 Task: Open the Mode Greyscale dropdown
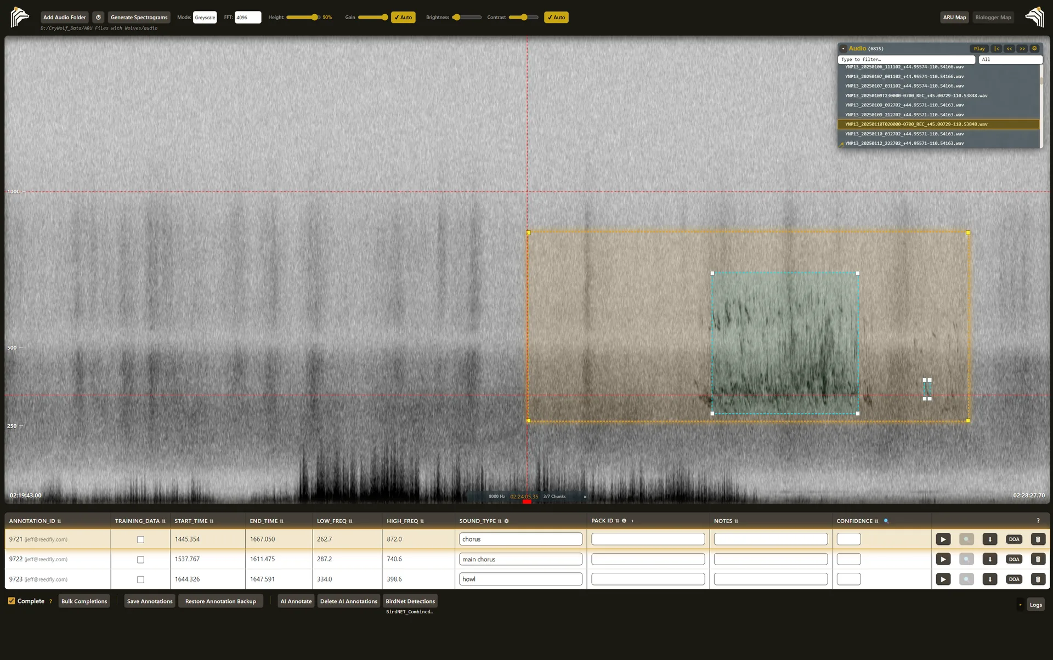pos(205,18)
